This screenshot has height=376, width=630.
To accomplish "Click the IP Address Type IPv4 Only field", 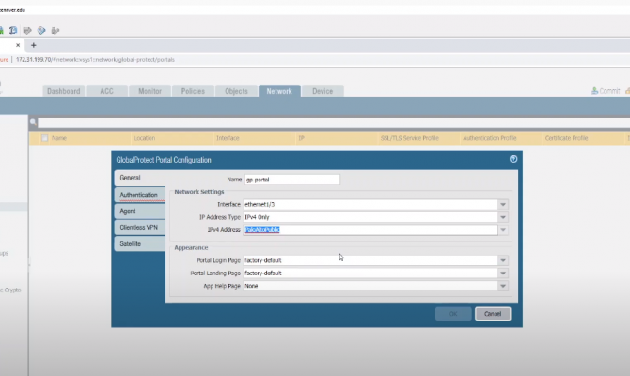I will 370,217.
